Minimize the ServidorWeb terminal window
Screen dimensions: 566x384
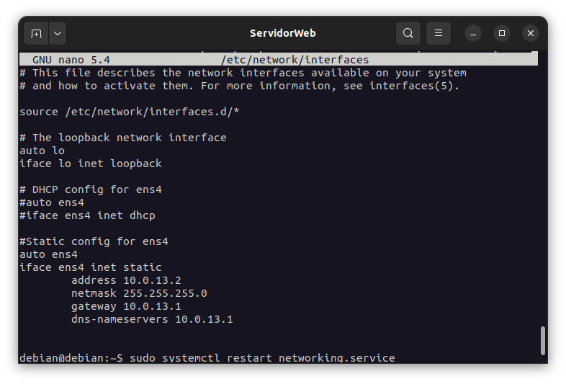[473, 33]
